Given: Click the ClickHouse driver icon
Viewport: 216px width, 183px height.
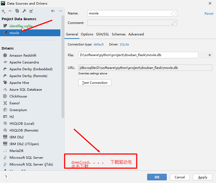Looking at the screenshot, I should click(x=5, y=96).
